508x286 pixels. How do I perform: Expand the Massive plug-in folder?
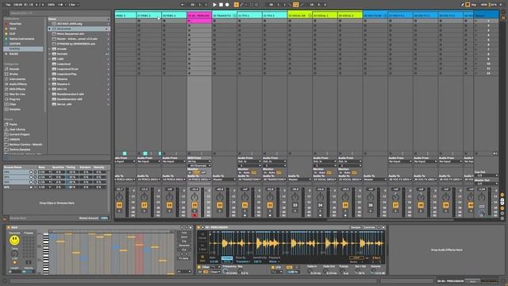tap(49, 79)
